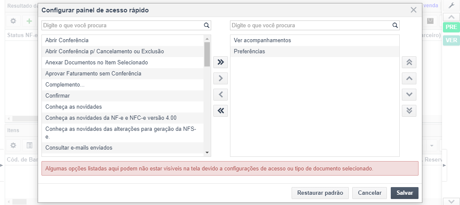Select Consultar e-mails enviados item
The image size is (460, 205).
(123, 148)
